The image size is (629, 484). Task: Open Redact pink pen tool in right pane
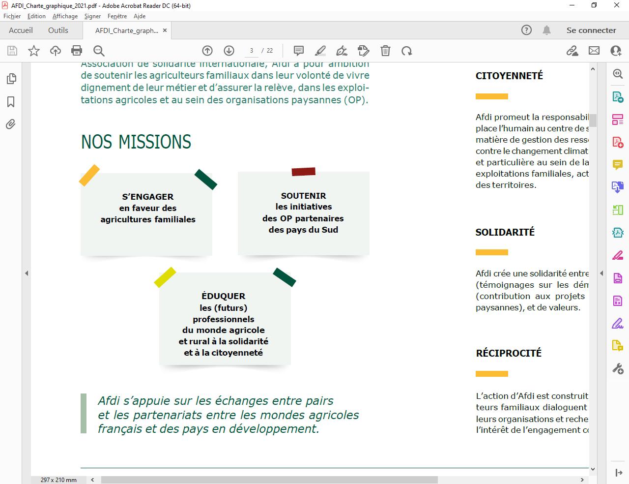tap(618, 255)
